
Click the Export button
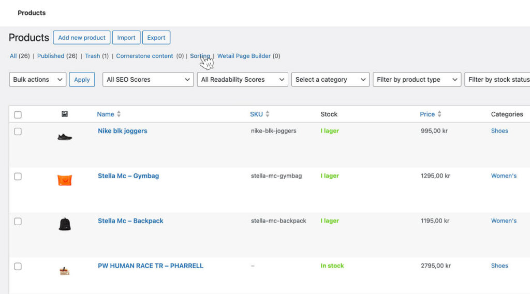point(156,38)
